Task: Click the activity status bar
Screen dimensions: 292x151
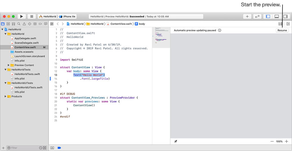Action: 146,16
